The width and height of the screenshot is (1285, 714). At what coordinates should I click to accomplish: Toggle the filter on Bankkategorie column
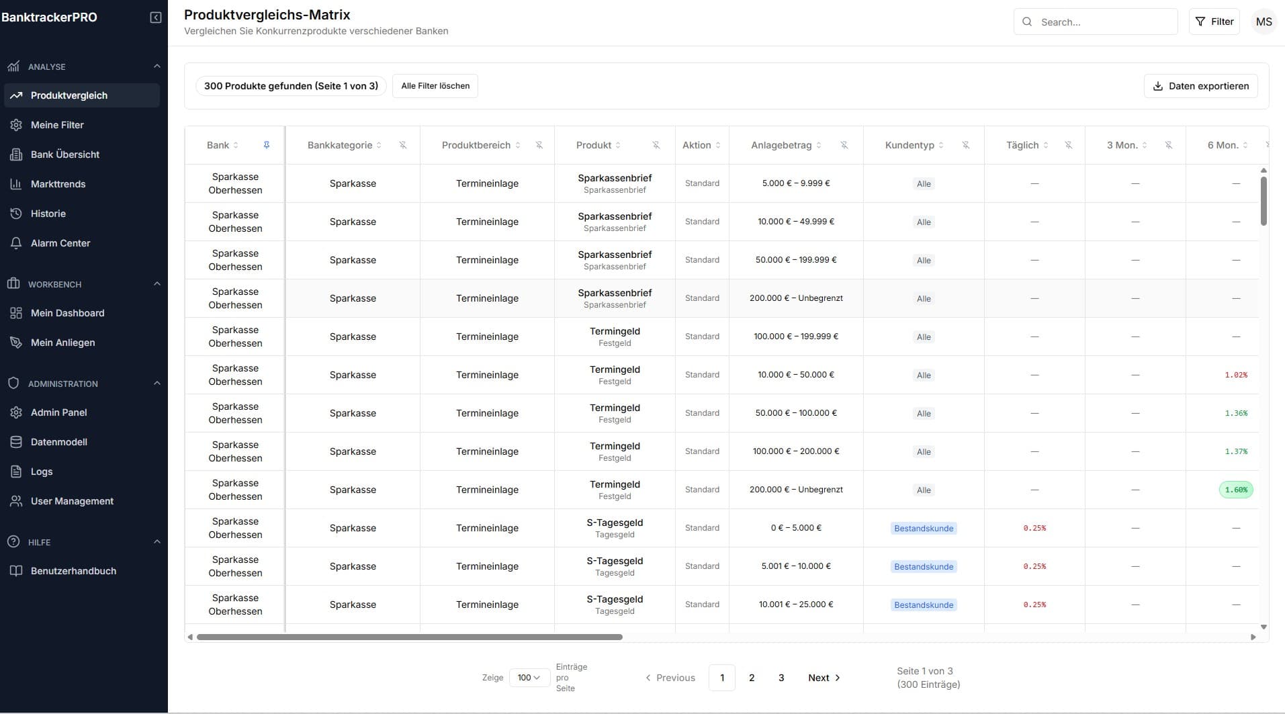(x=403, y=144)
